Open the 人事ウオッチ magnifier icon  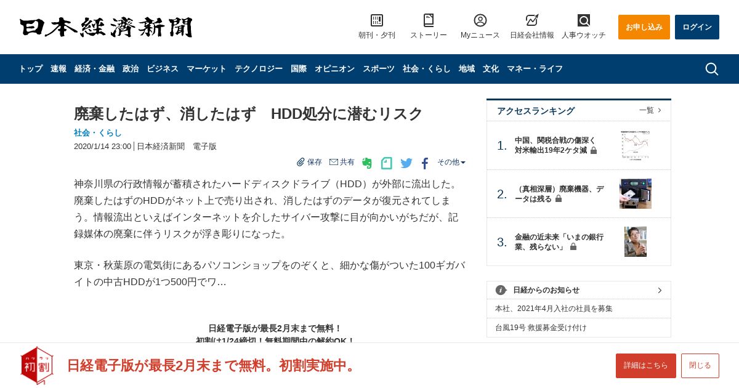(584, 20)
